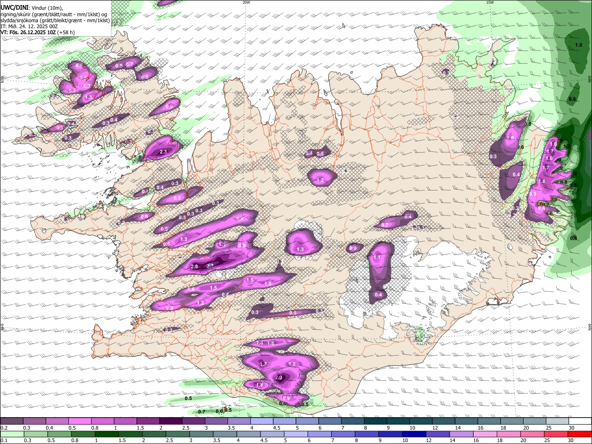The image size is (592, 444).
Task: Click the light grey 25–30 swatch in upper legend
Action: pyautogui.click(x=557, y=421)
